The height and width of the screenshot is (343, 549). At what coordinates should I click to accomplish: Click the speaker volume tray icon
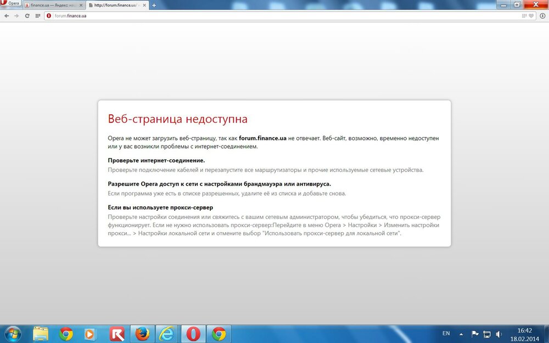pyautogui.click(x=498, y=334)
